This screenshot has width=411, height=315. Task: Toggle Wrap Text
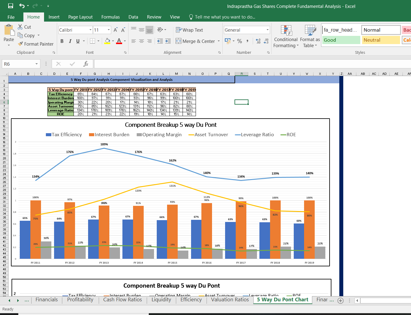pos(189,30)
